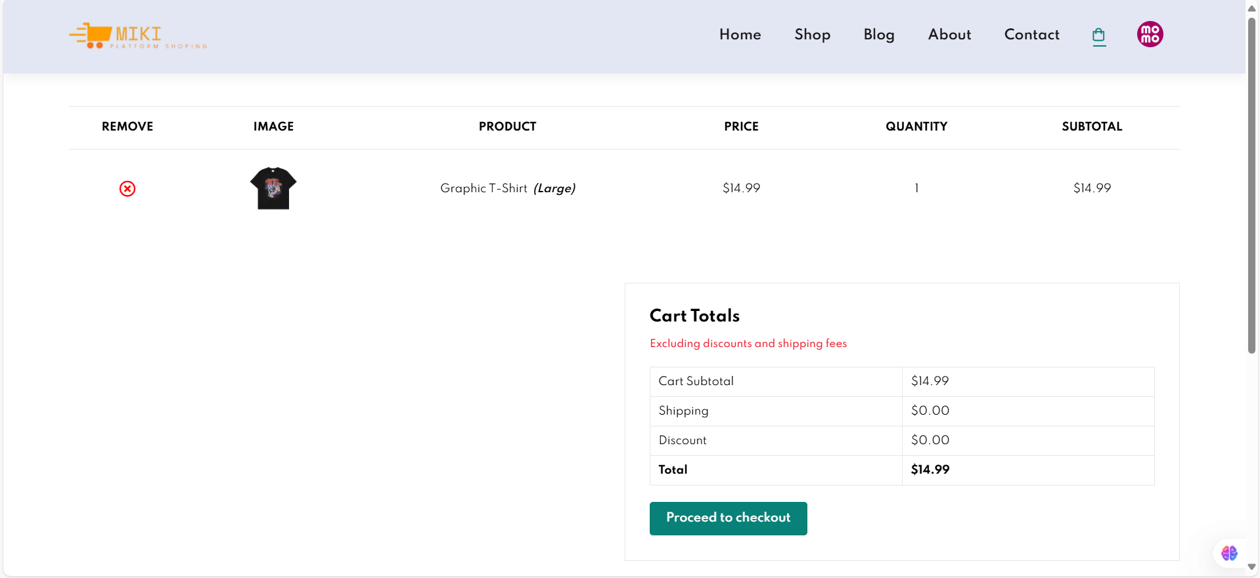The height and width of the screenshot is (578, 1260).
Task: Click the vertical page scrollbar thumb
Action: (x=1251, y=184)
